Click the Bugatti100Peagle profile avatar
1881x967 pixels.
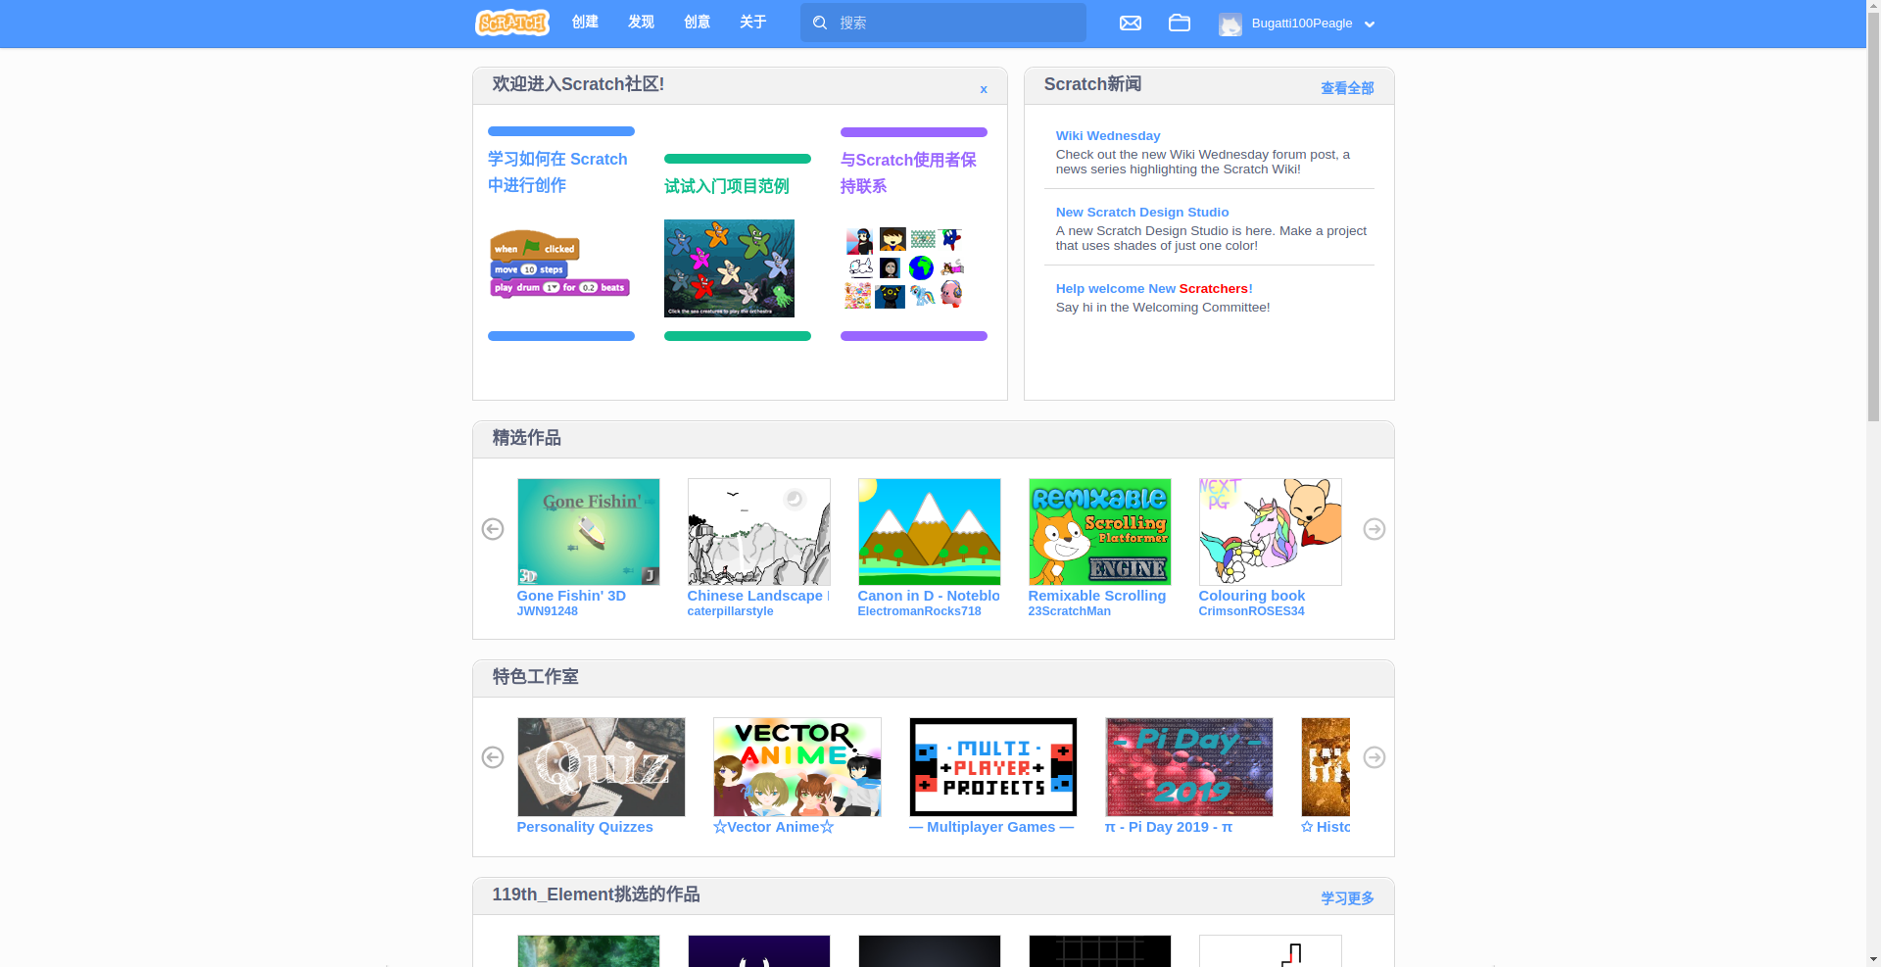pos(1230,24)
